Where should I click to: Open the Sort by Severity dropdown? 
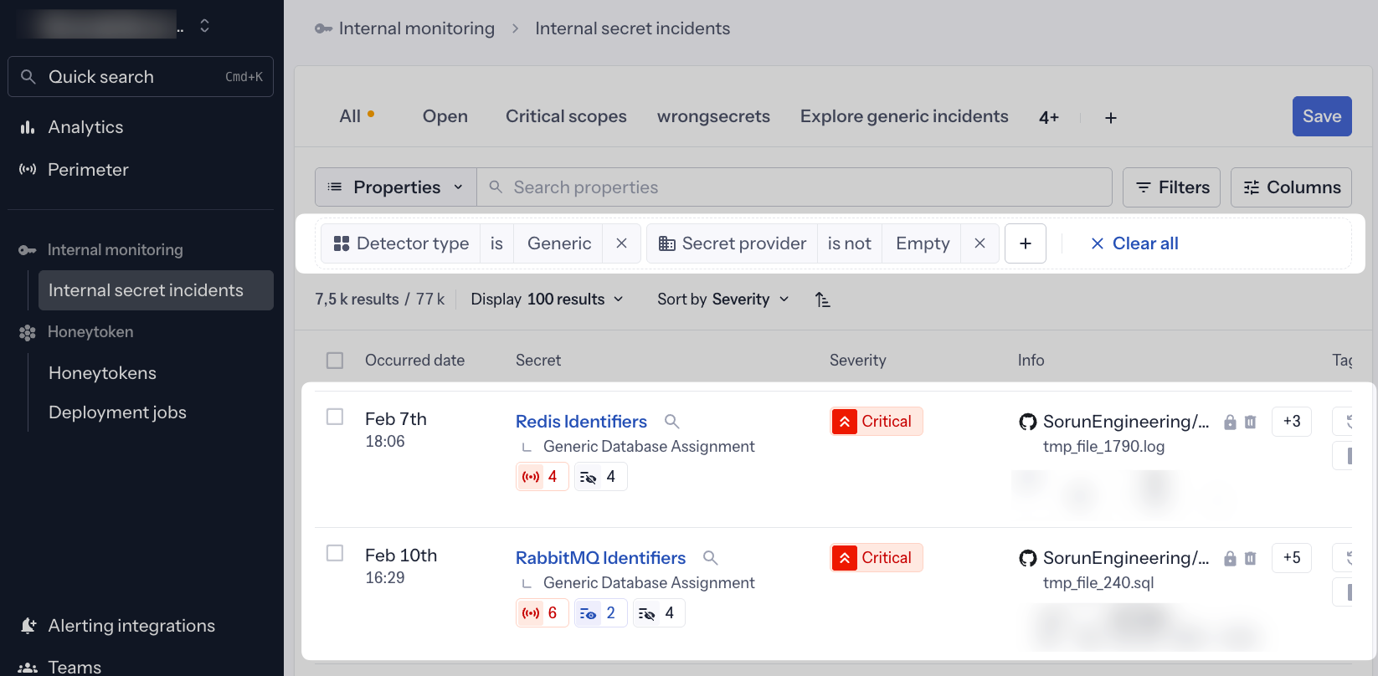722,300
